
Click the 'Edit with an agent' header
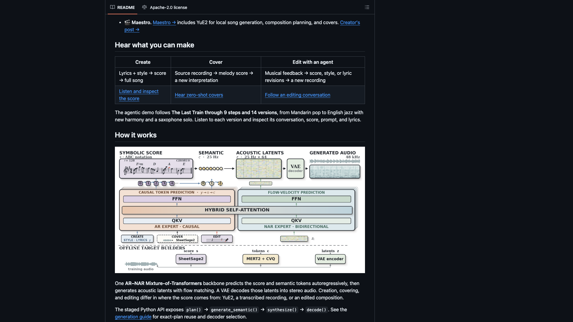click(x=313, y=62)
